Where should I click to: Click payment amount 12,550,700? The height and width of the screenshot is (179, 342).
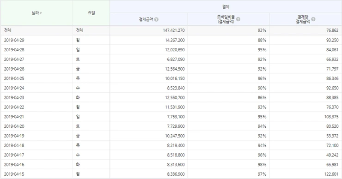click(x=175, y=97)
